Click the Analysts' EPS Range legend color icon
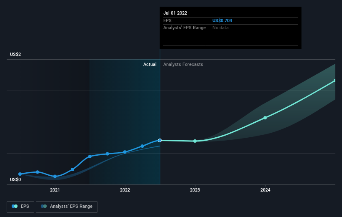 (44, 206)
